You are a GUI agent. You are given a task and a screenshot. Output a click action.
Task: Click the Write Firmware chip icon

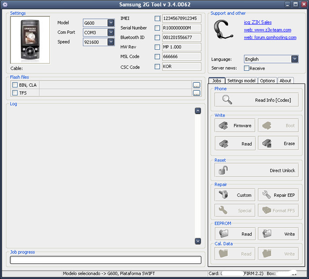click(x=223, y=125)
